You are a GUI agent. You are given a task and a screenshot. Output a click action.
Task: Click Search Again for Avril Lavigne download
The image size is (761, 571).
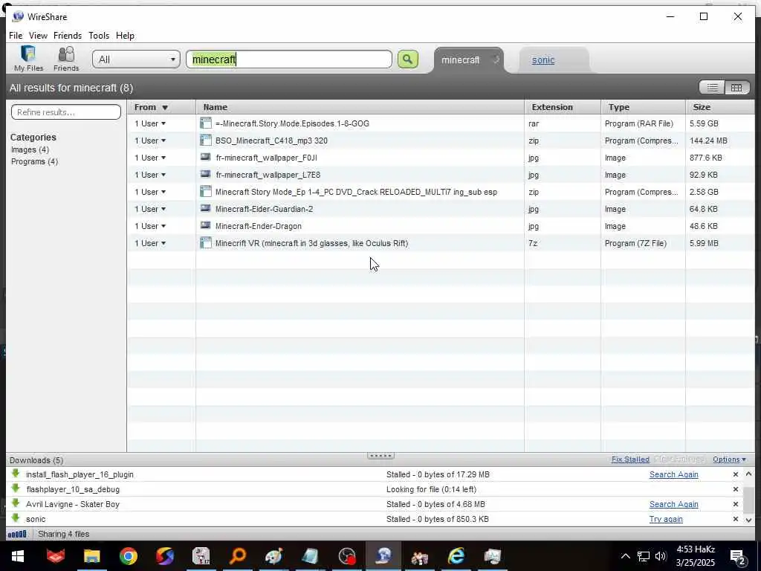pos(673,505)
